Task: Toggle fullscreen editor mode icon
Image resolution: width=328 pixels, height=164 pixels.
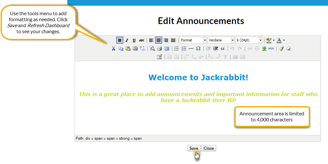Action: pyautogui.click(x=167, y=49)
